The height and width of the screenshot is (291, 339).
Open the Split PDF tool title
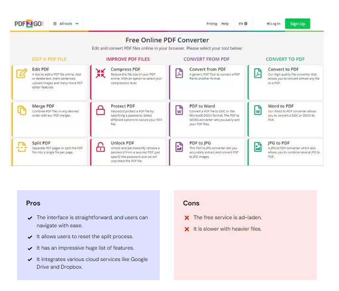(41, 143)
